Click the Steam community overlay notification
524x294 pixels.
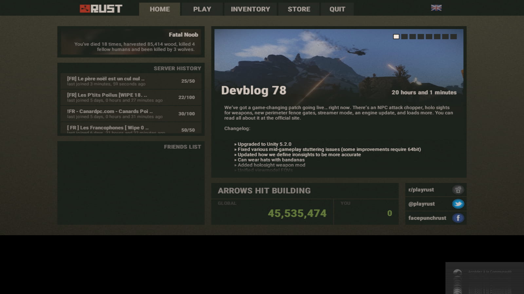485,278
